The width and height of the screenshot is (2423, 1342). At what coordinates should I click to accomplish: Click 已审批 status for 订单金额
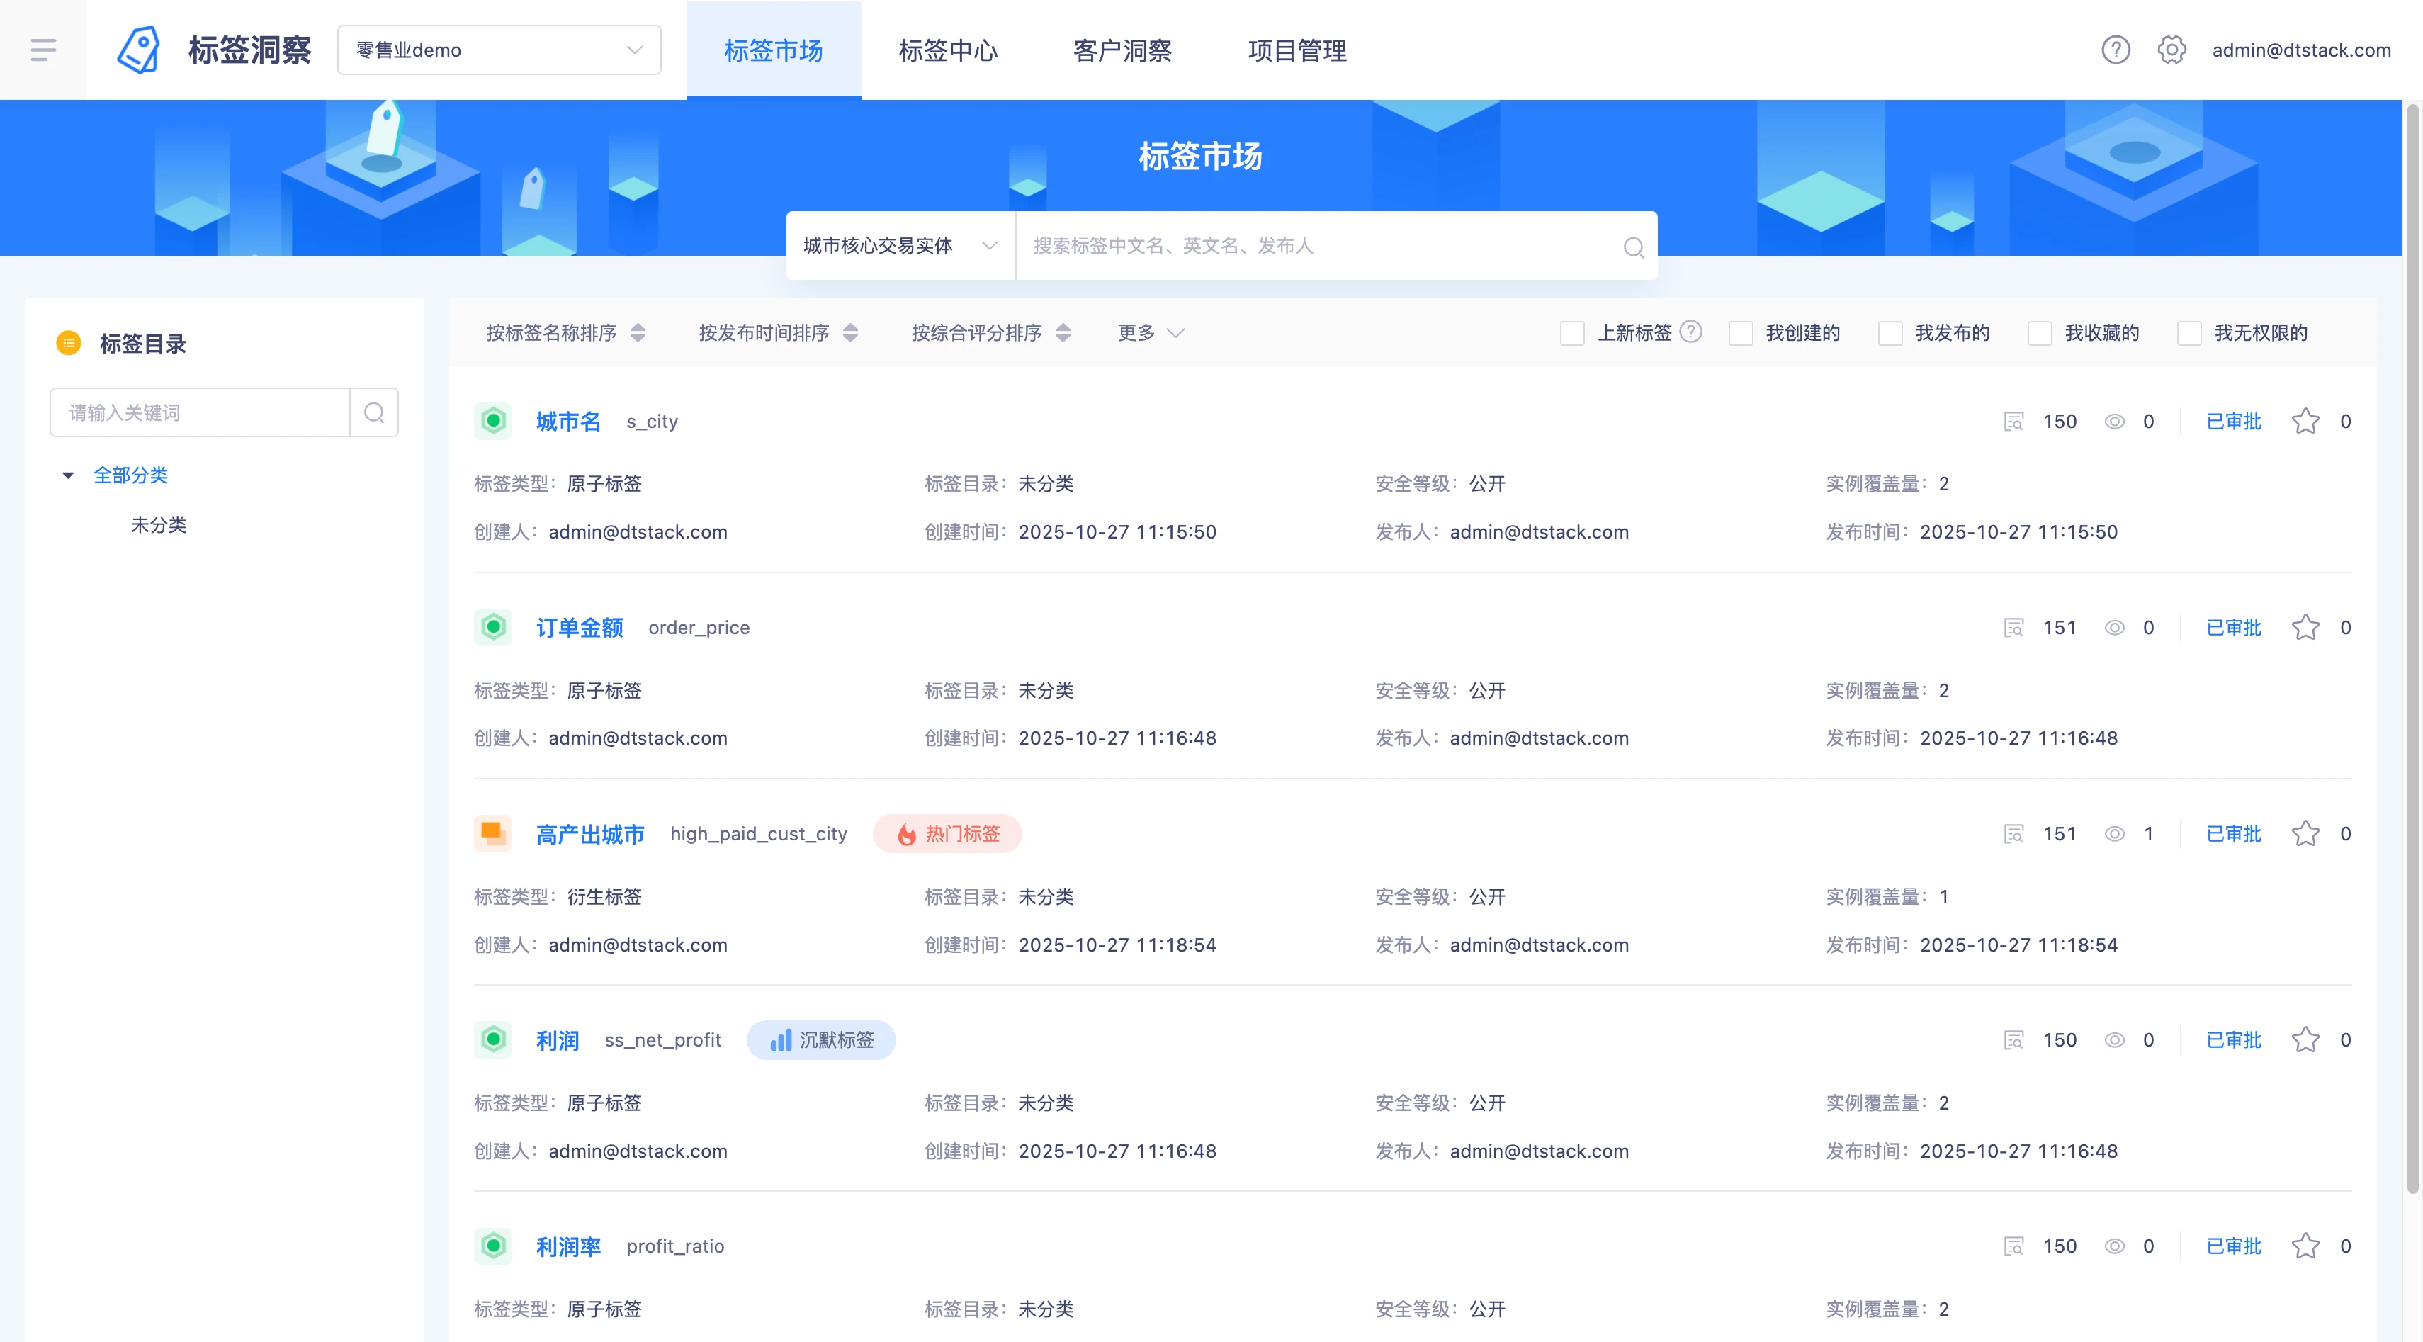(x=2234, y=627)
